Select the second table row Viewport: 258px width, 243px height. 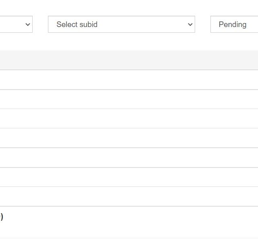(129, 99)
